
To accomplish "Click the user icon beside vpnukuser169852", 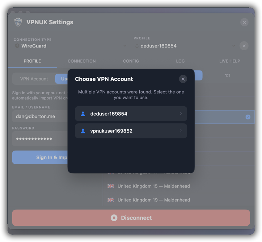I will click(83, 131).
